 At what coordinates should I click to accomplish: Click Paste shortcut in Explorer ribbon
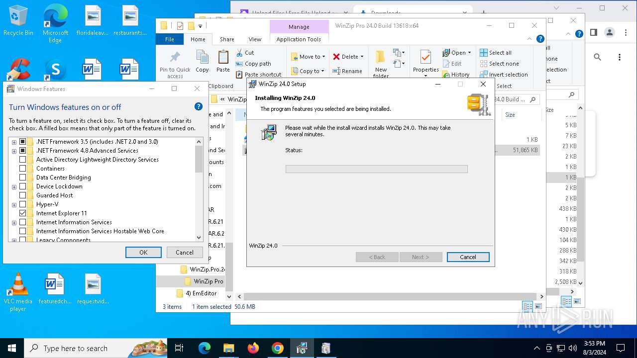tap(258, 75)
